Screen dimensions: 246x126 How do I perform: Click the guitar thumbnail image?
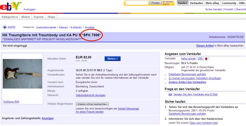22,74
